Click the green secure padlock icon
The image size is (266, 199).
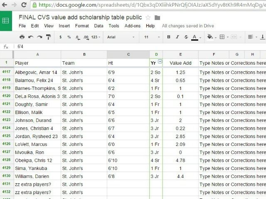(x=34, y=5)
